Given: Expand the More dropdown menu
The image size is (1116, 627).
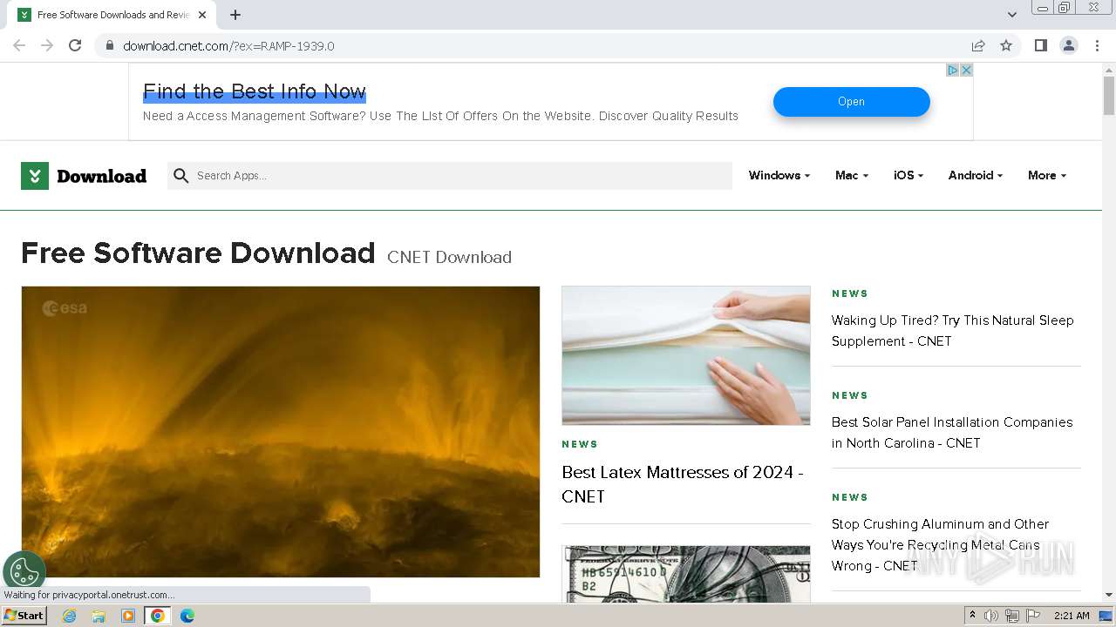Looking at the screenshot, I should pyautogui.click(x=1046, y=175).
